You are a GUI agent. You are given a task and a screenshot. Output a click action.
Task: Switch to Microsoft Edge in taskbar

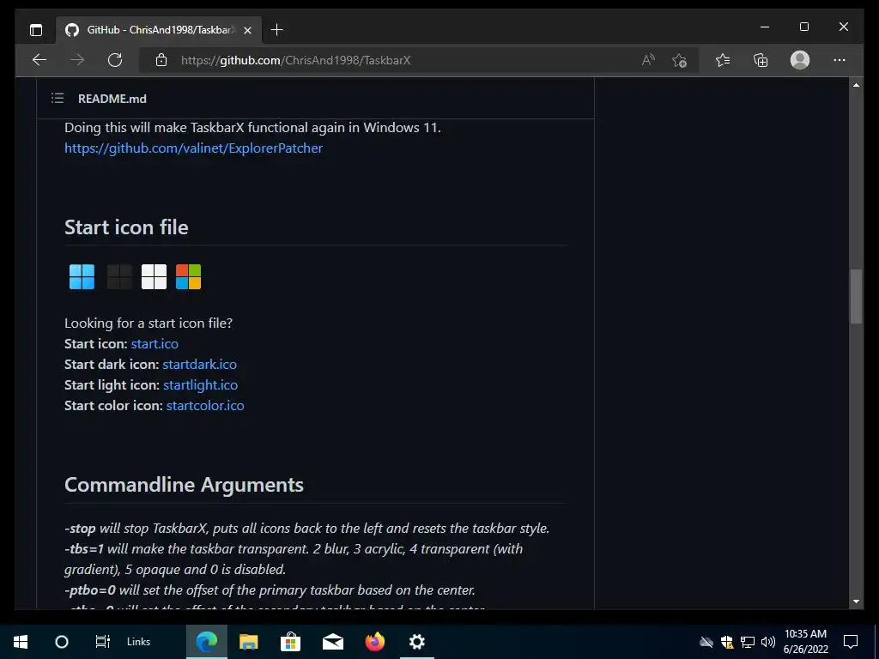(x=207, y=642)
